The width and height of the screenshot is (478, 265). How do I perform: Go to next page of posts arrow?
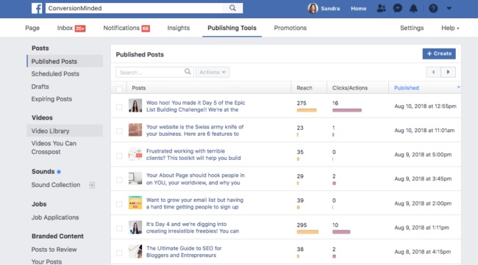(x=448, y=72)
